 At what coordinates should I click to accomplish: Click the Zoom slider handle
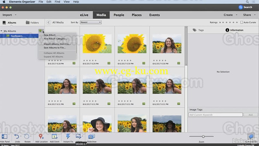[x=203, y=136]
